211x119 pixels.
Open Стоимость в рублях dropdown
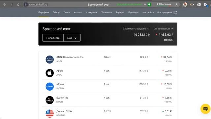136,29
